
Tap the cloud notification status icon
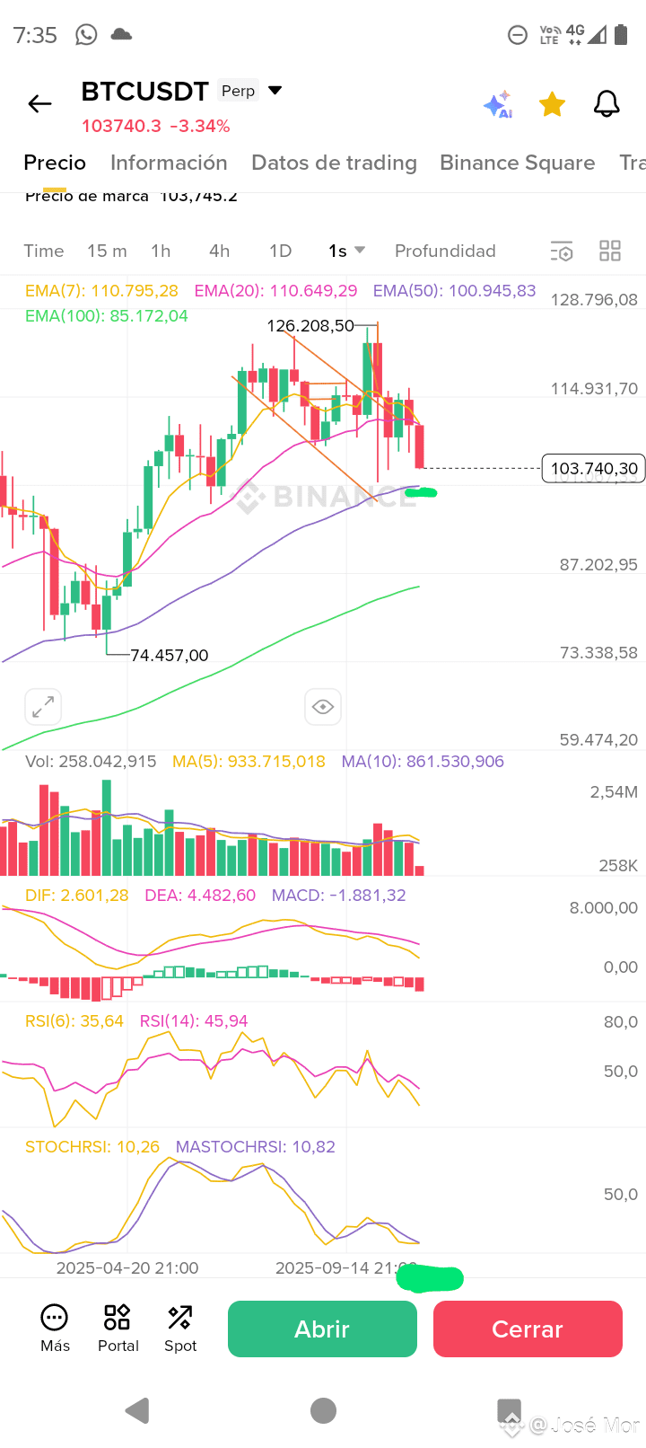121,34
